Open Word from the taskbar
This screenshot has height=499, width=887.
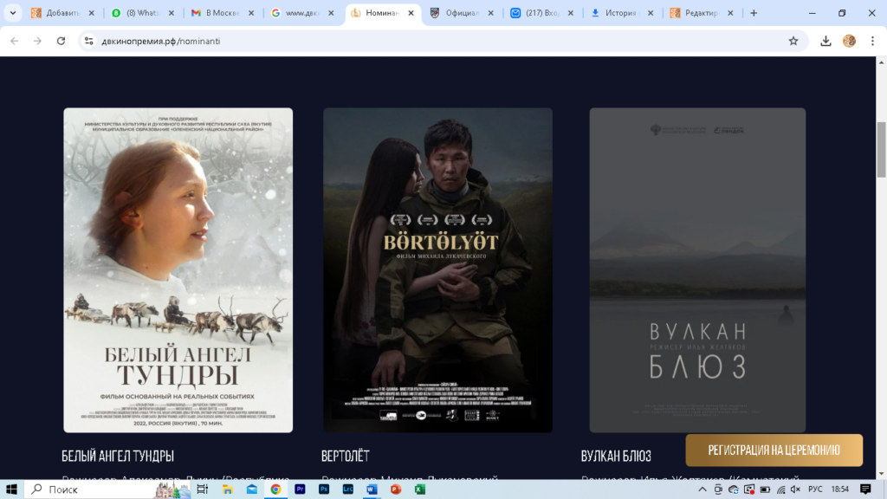[372, 489]
